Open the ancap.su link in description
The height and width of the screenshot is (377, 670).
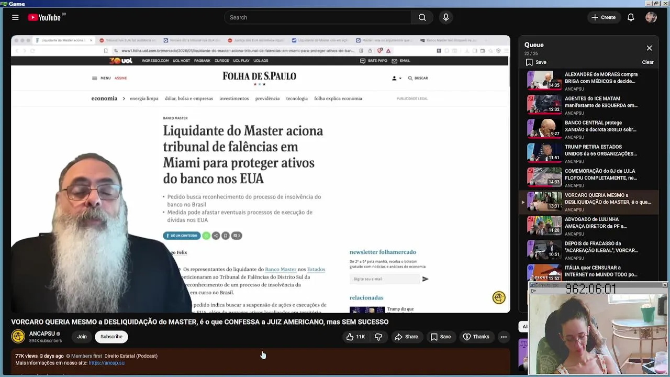(x=107, y=363)
